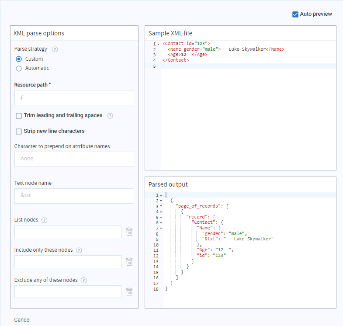343x326 pixels.
Task: Collapse line 4 fold in Parsed output
Action: coord(161,212)
